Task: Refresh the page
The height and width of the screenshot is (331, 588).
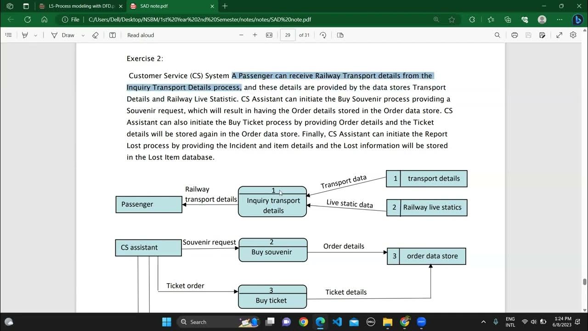Action: pyautogui.click(x=28, y=20)
